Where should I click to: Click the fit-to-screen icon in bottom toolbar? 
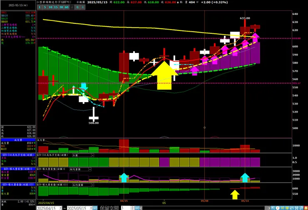(x=296, y=208)
